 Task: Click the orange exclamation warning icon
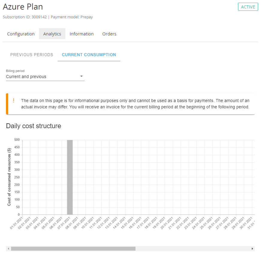click(x=13, y=101)
